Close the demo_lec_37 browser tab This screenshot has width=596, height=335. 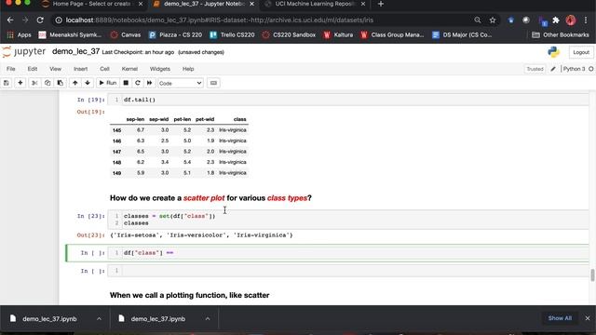click(251, 4)
